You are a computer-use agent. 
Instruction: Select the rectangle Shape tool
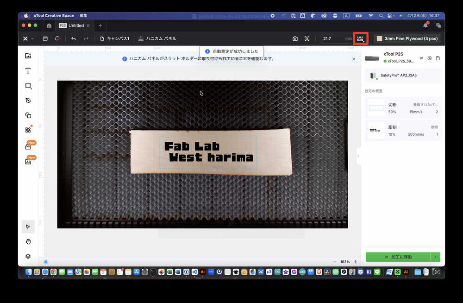28,86
